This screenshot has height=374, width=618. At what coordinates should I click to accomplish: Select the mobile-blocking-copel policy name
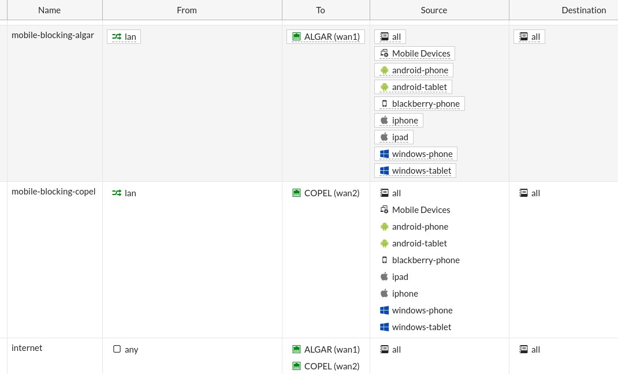coord(53,192)
